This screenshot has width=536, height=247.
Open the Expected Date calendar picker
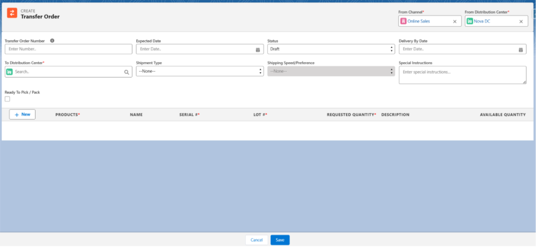coord(258,49)
